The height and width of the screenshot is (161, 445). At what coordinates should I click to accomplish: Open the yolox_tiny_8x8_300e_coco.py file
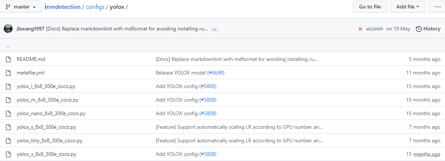pos(49,140)
